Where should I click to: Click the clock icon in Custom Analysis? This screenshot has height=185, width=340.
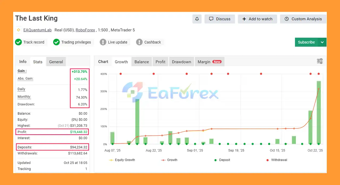coord(287,19)
